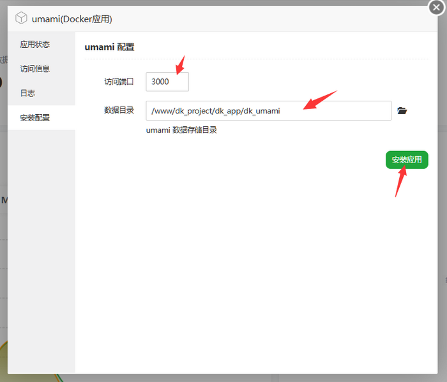Select the 安装配置 tab
447x382 pixels.
pyautogui.click(x=35, y=118)
